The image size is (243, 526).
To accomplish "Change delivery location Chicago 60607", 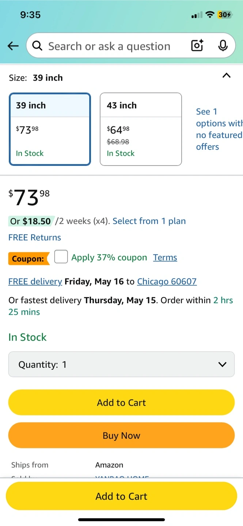I will (x=167, y=282).
